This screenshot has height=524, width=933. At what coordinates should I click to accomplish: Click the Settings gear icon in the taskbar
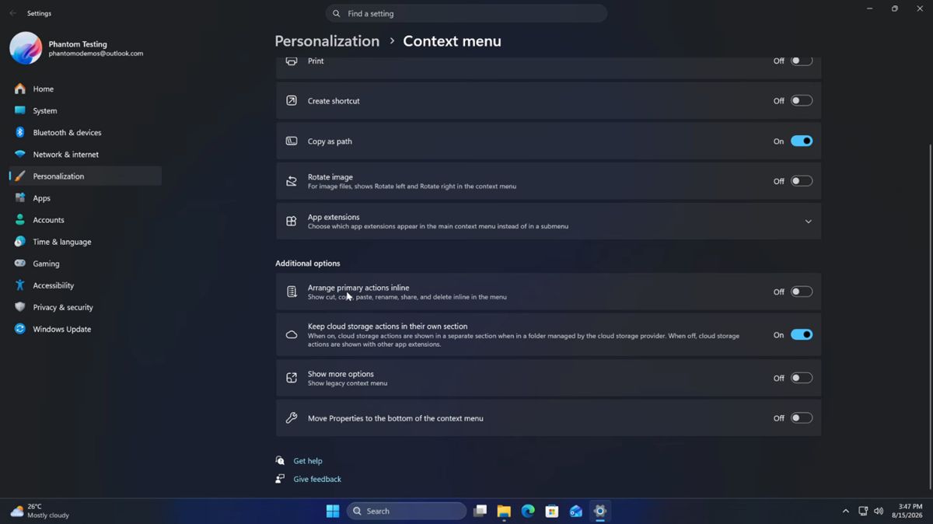click(x=600, y=511)
